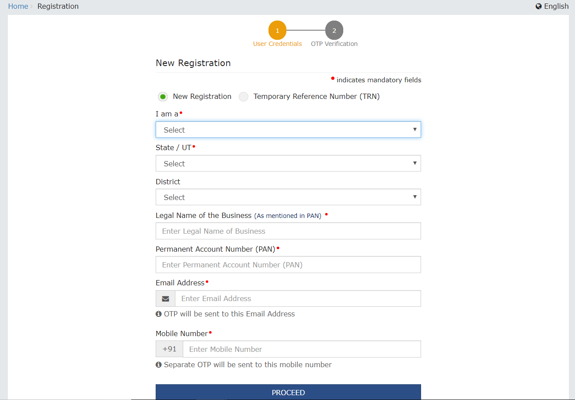Click the info icon next to mobile OTP note
This screenshot has height=400, width=575.
pos(159,365)
